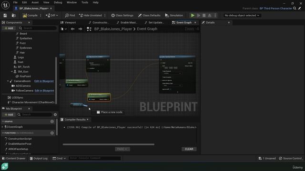Click the frame skip playback icon
305x171 pixels.
coord(198,15)
